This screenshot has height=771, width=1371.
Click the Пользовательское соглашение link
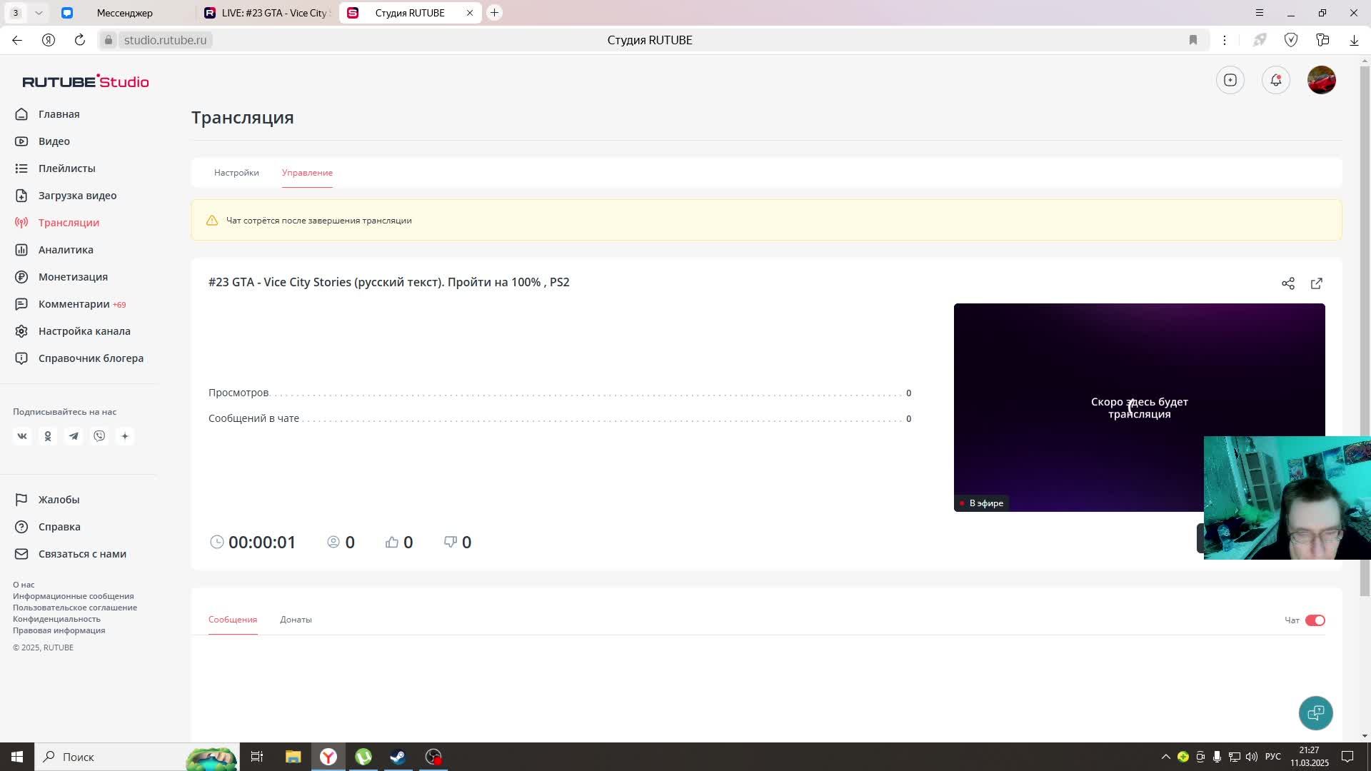[x=75, y=608]
